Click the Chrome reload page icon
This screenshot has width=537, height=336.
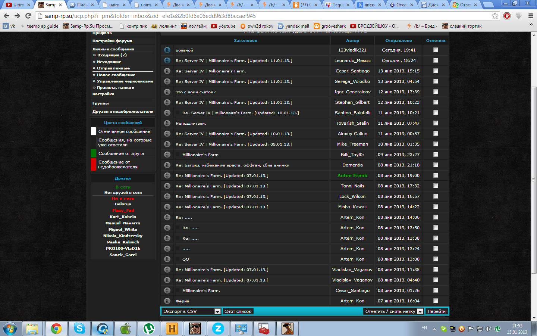pyautogui.click(x=28, y=16)
